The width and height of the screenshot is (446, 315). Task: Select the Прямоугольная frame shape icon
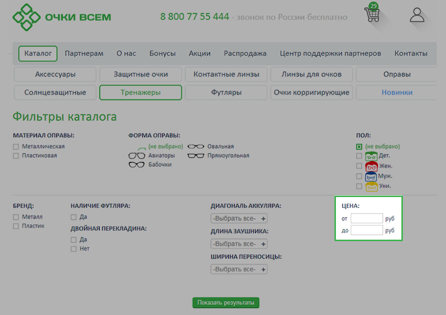196,155
